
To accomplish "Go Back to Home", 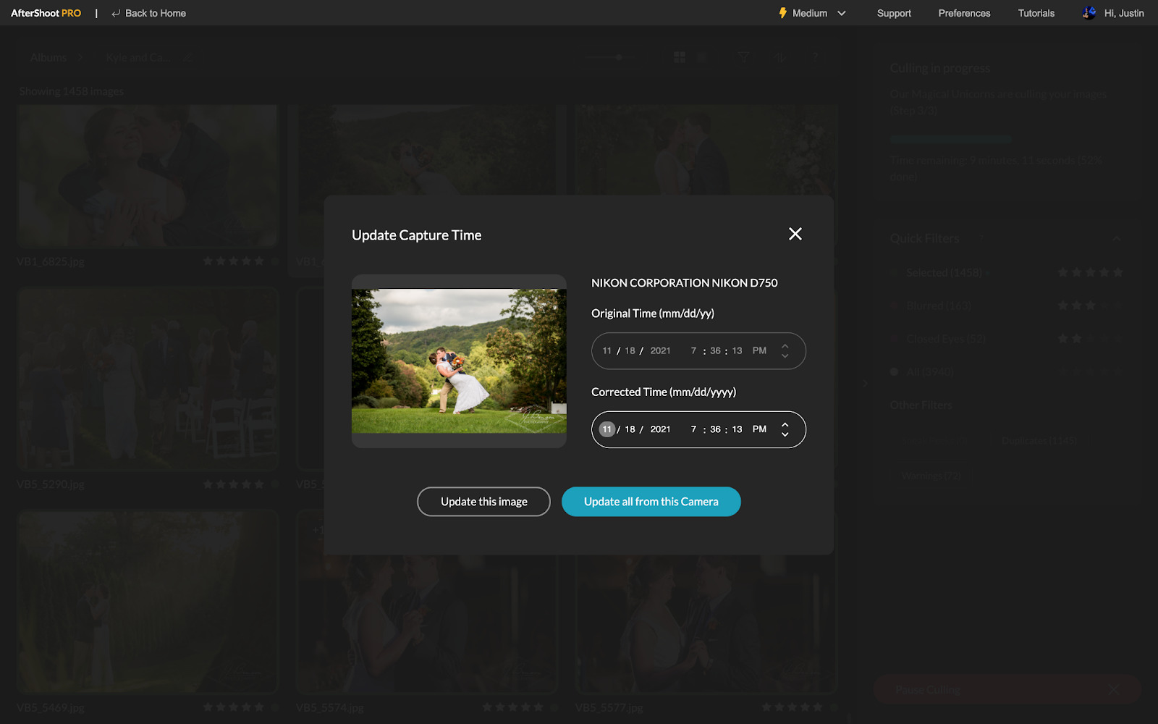I will pos(149,13).
